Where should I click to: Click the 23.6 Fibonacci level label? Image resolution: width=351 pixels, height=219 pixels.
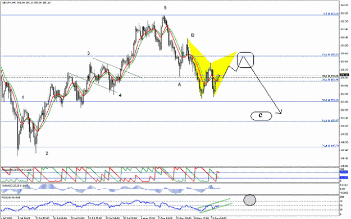[330, 54]
